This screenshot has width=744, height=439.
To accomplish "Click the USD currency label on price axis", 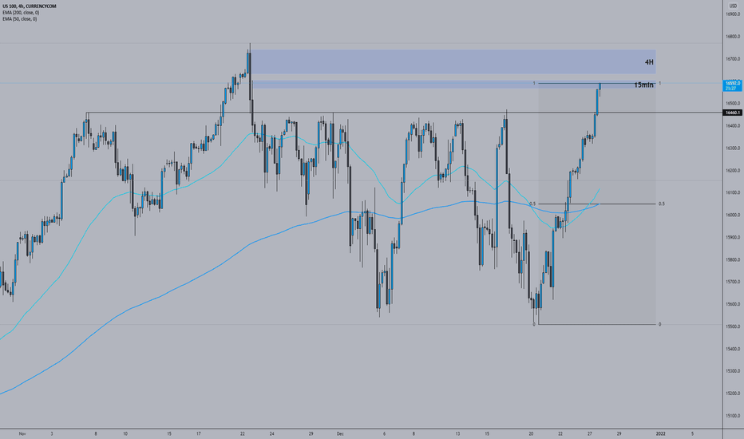I will coord(733,6).
